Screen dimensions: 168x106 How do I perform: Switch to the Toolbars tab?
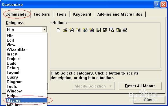pos(42,14)
